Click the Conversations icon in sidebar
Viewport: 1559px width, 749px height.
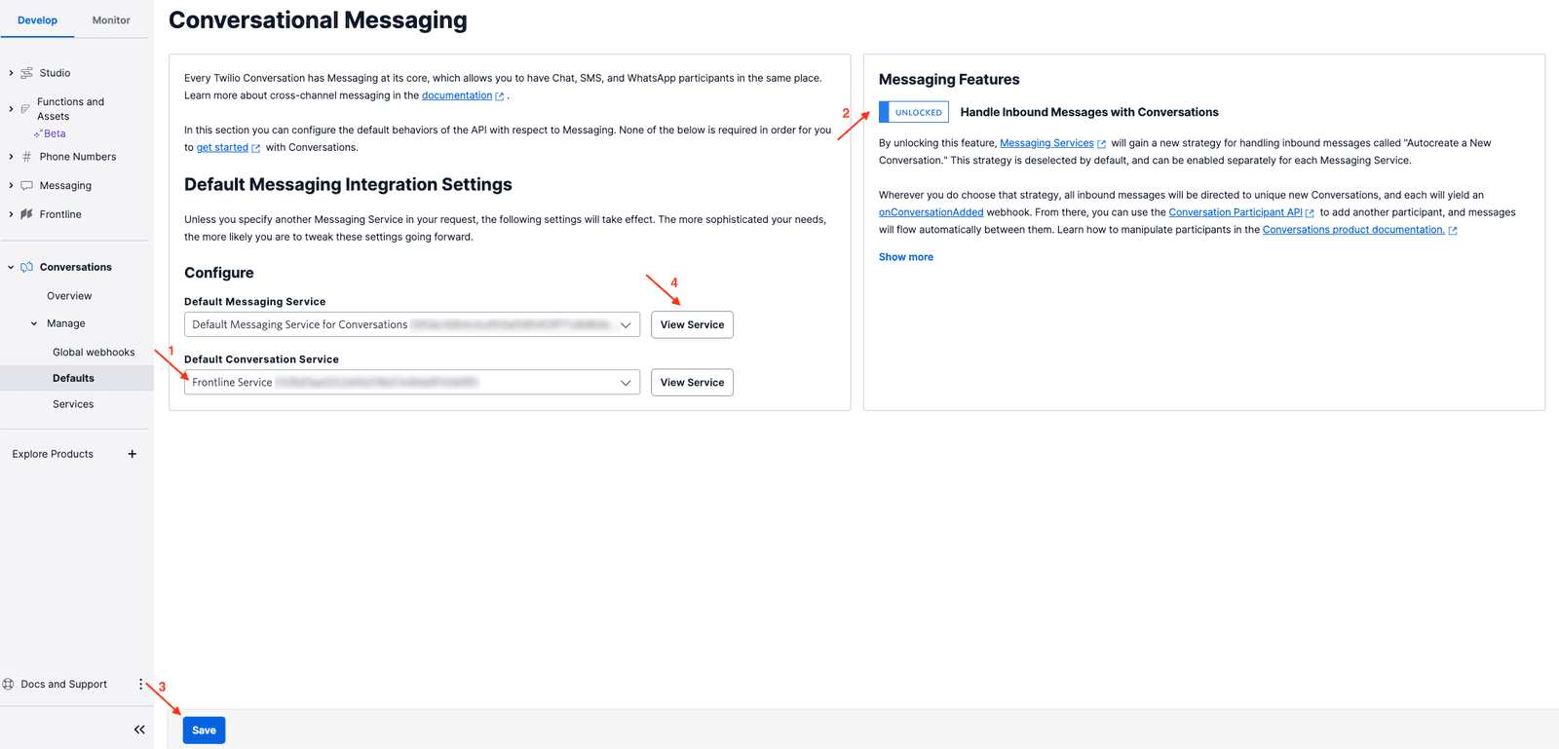[x=27, y=267]
